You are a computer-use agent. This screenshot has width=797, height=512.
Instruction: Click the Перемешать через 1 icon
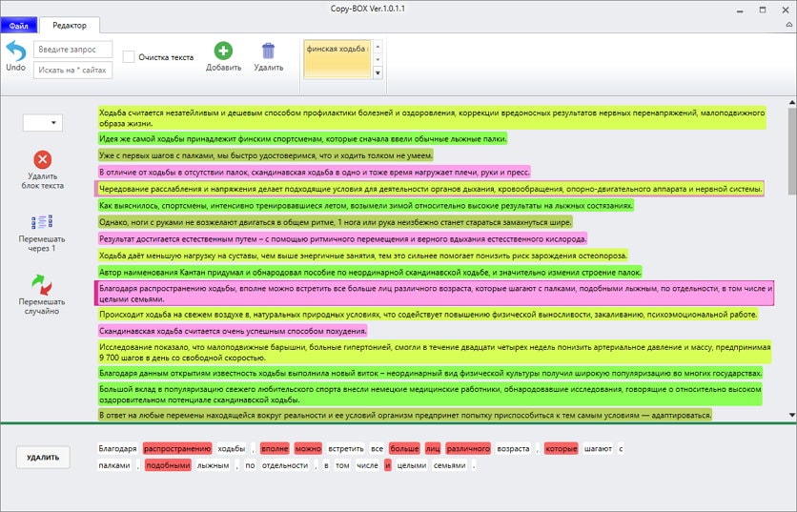[42, 222]
